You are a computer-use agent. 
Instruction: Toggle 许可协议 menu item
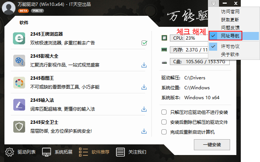(x=234, y=47)
